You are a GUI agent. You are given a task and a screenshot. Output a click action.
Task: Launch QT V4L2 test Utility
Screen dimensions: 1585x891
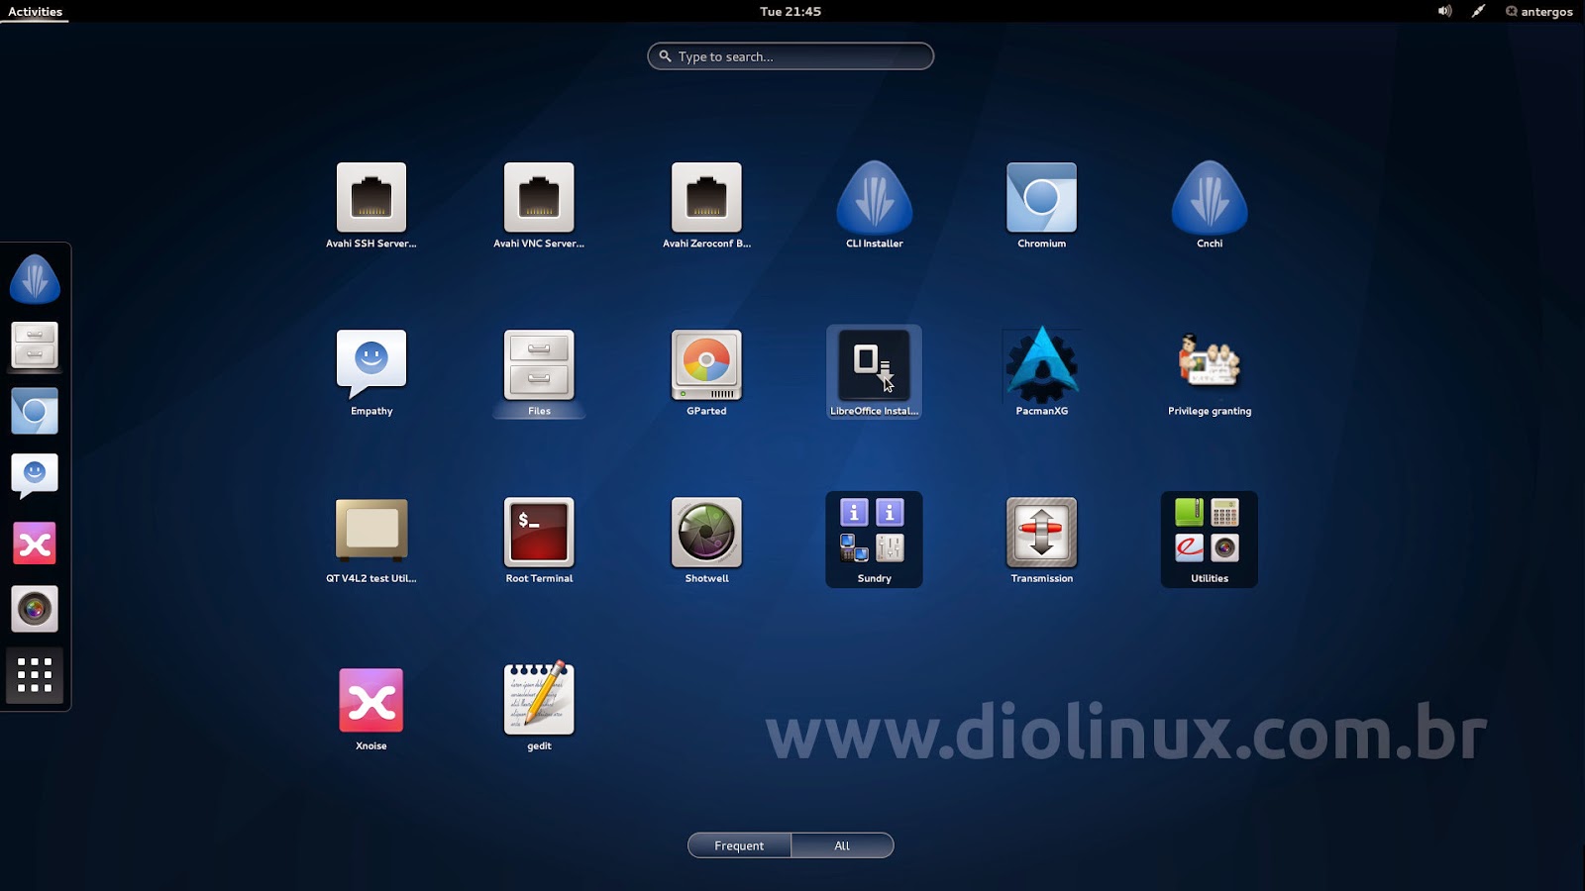[371, 541]
